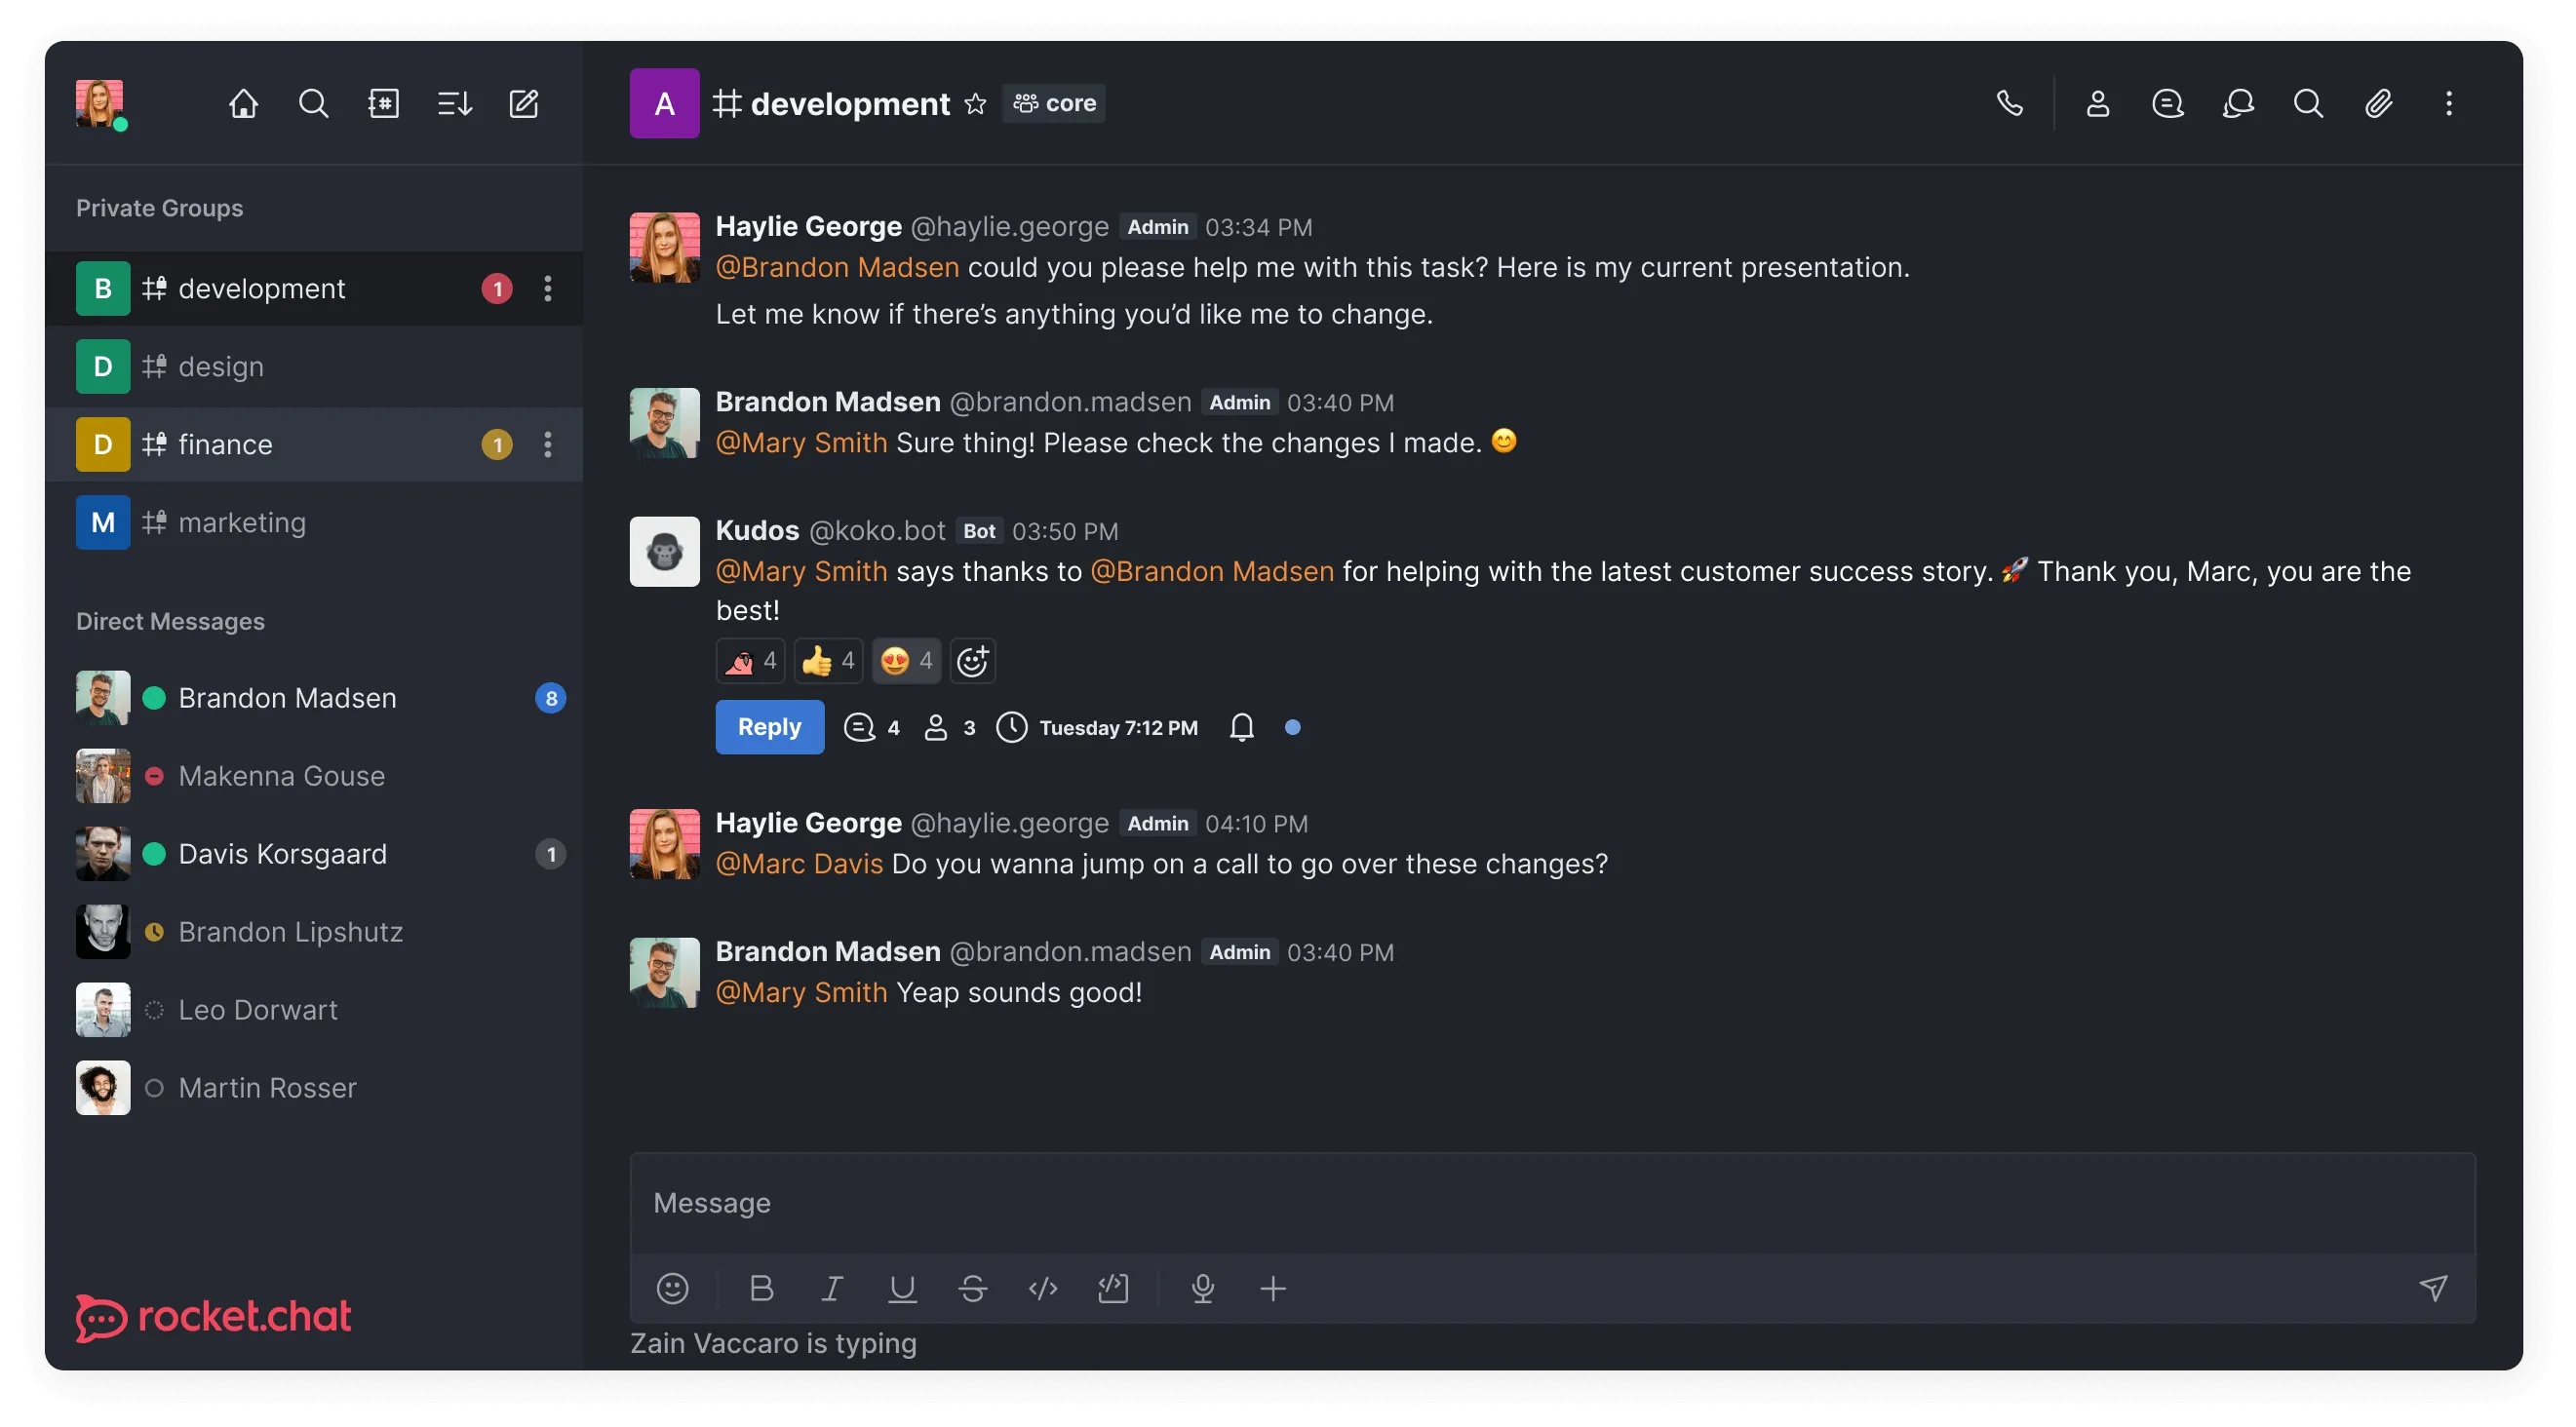The height and width of the screenshot is (1427, 2576).
Task: Open the channel members icon
Action: pyautogui.click(x=2097, y=104)
